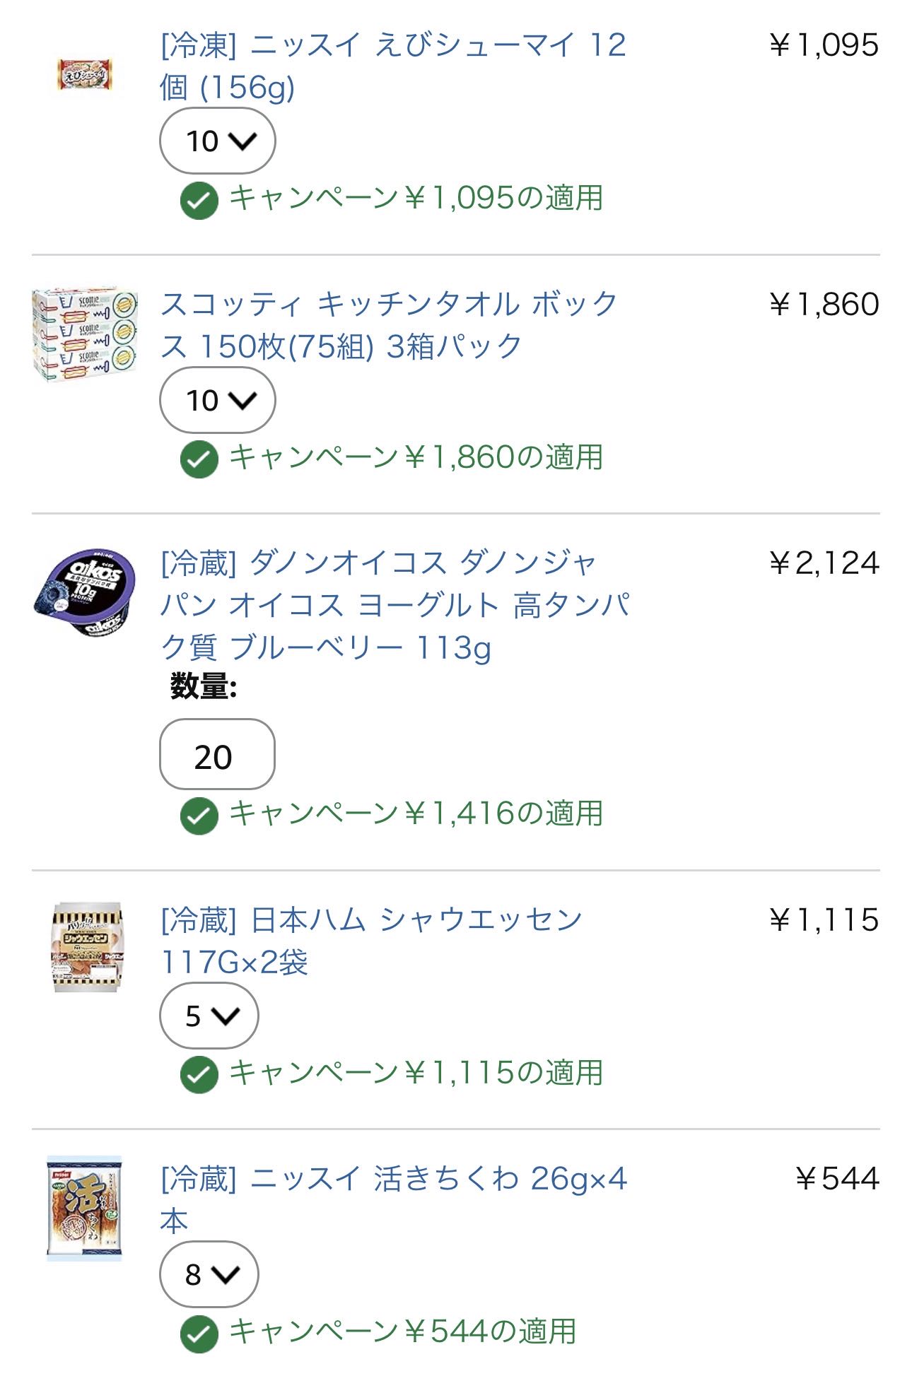Click the Scottie kitchen towel box thumbnail
The width and height of the screenshot is (912, 1381).
[x=86, y=334]
